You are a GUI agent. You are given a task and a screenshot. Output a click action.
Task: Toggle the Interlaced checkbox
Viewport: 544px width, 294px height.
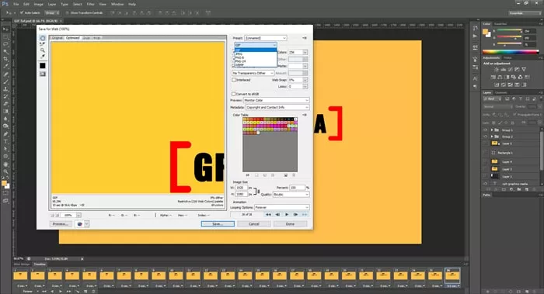[x=234, y=80]
